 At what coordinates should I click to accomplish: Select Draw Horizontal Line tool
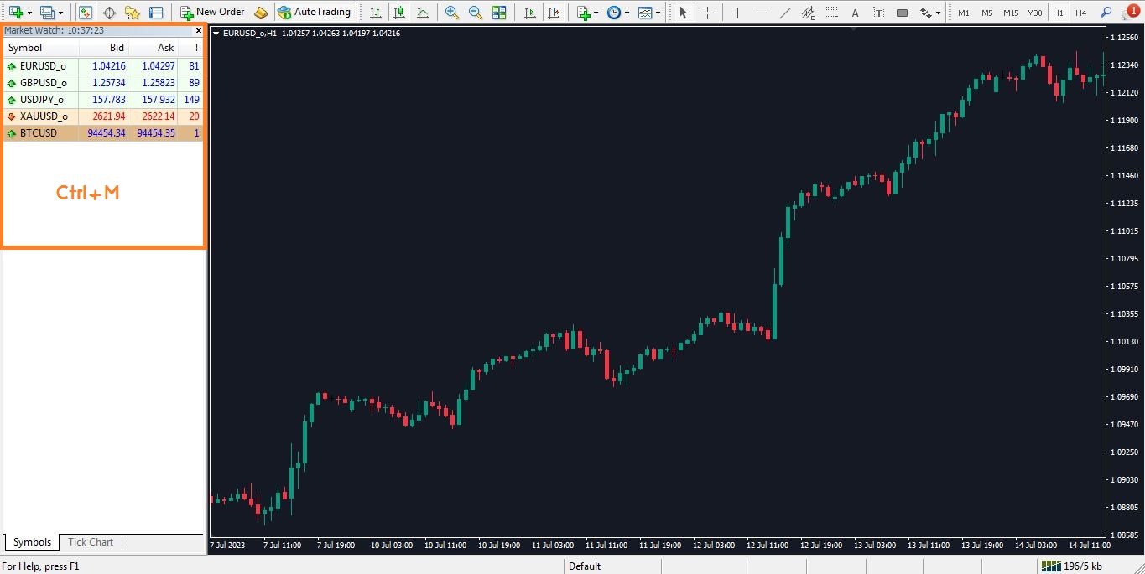pyautogui.click(x=761, y=13)
